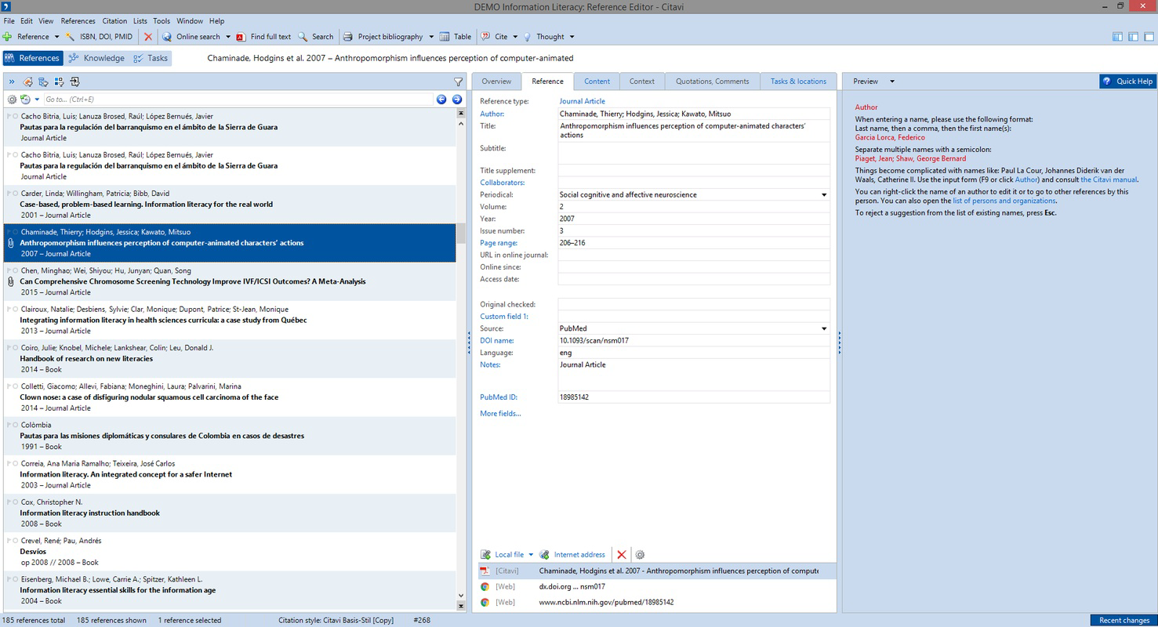
Task: Add an Internet address location
Action: coord(572,555)
